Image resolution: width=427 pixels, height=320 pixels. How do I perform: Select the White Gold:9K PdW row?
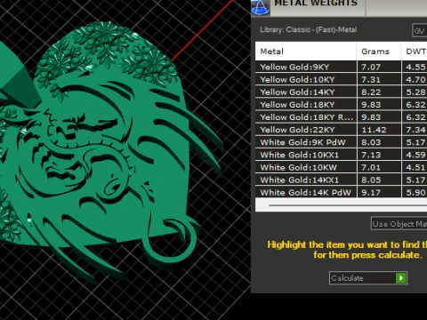(341, 142)
